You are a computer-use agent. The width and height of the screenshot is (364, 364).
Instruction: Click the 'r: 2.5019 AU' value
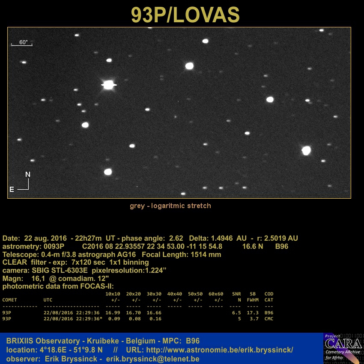point(277,239)
